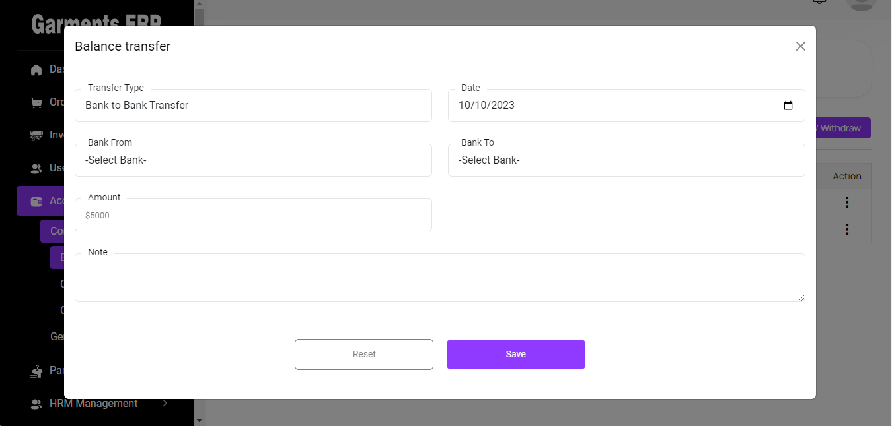This screenshot has width=892, height=426.
Task: Open the Bank To dropdown
Action: click(x=626, y=160)
